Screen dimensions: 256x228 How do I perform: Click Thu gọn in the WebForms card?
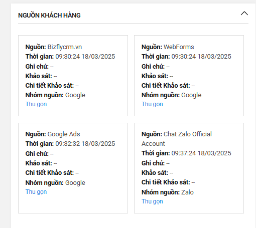coord(152,104)
